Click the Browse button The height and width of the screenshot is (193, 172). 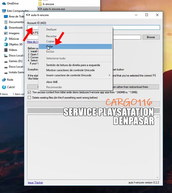(x=151, y=37)
